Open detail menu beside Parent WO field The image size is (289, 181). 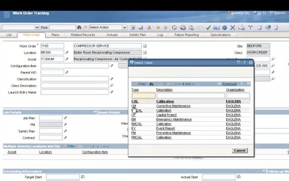click(67, 72)
